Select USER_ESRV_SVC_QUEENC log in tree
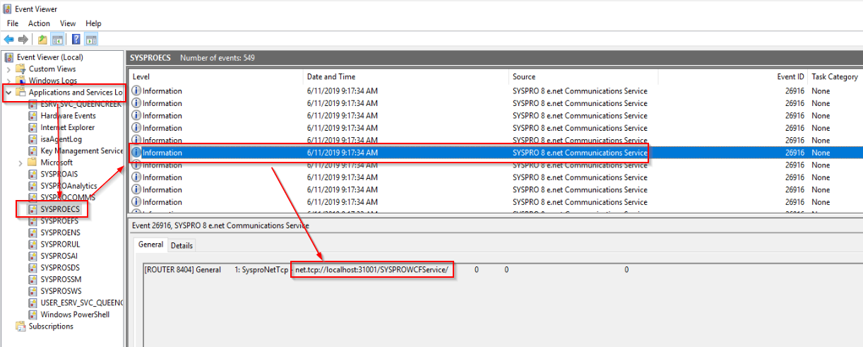This screenshot has height=347, width=863. point(81,302)
